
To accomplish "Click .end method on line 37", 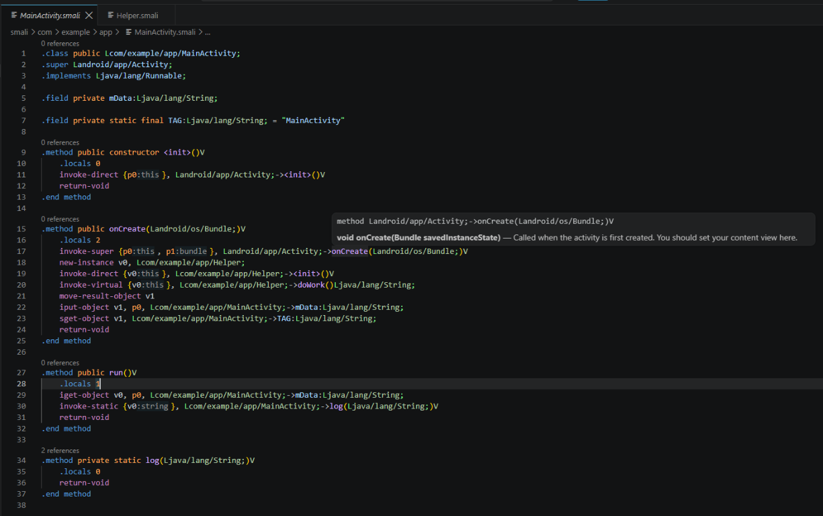I will [x=66, y=494].
